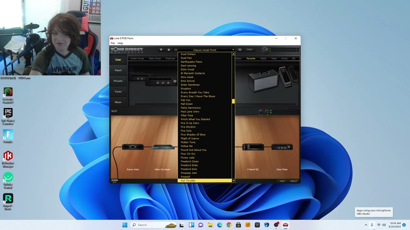Choose the Full Throttle preset
Image resolution: width=410 pixels, height=230 pixels.
tap(205, 180)
